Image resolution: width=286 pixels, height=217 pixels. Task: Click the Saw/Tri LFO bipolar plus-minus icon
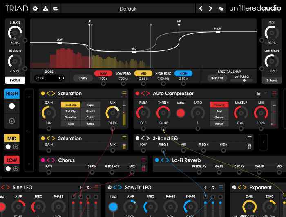coord(205,187)
